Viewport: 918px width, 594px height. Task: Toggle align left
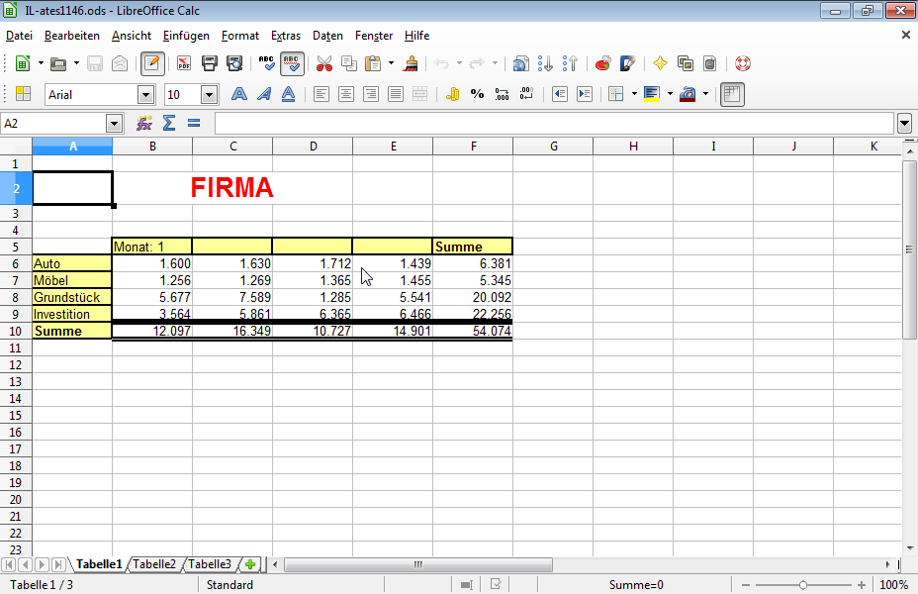[321, 94]
